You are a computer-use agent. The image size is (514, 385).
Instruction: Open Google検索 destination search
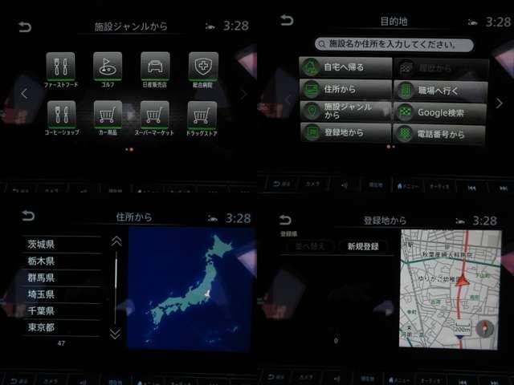click(440, 112)
